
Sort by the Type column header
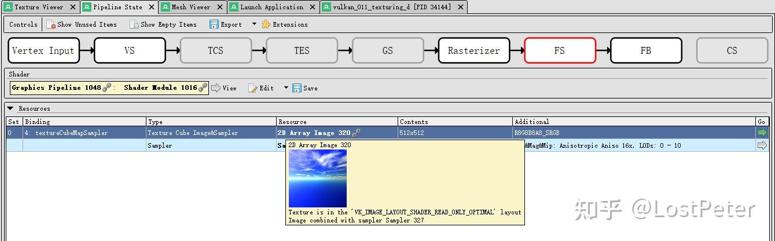[211, 122]
